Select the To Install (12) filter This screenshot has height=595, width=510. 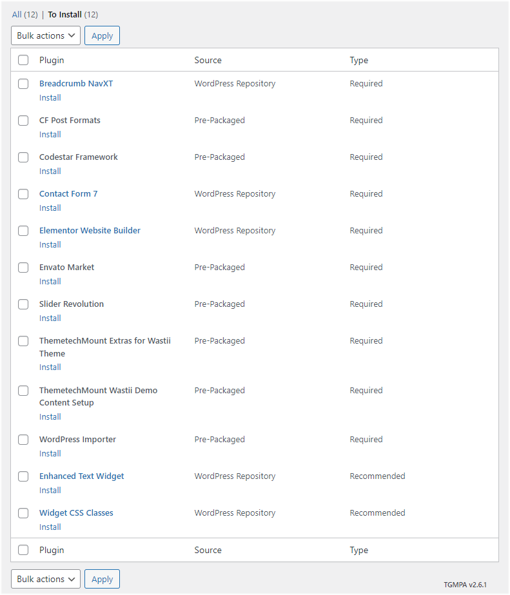[x=73, y=14]
